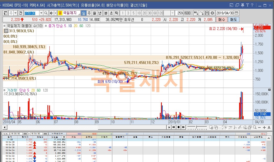
Task: Click the 최저 670 (10/30) label
Action: tap(110, 81)
